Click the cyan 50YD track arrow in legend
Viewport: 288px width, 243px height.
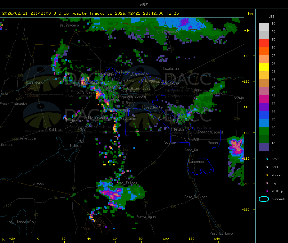click(264, 159)
